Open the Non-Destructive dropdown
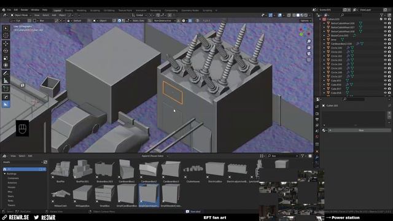Screen dimensions: 393x221 [x=164, y=21]
